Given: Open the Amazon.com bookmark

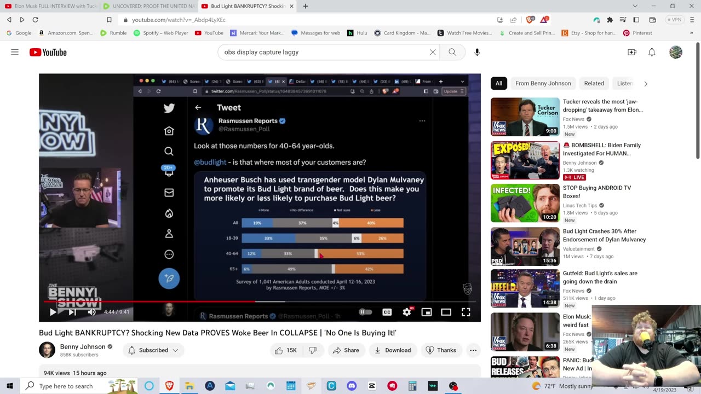Looking at the screenshot, I should [x=65, y=33].
